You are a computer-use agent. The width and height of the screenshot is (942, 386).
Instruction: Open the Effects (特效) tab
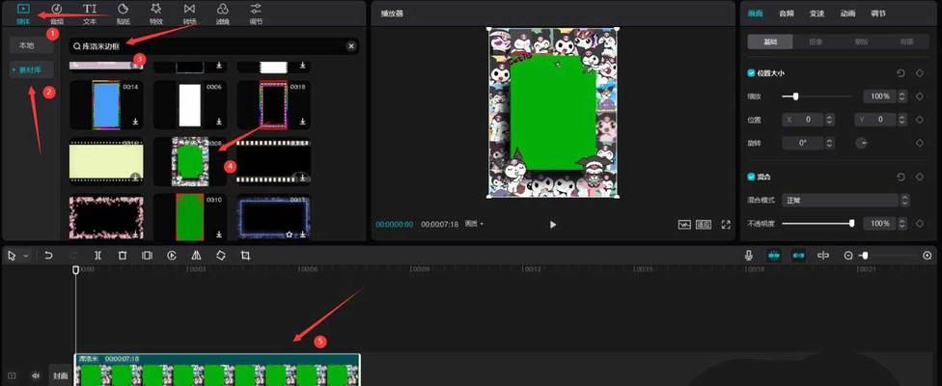tap(156, 14)
